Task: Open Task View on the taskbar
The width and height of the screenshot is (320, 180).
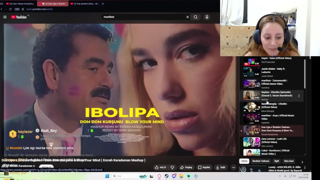Action: coord(151,176)
